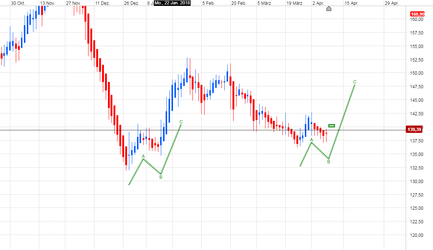The image size is (433, 250).
Task: Click the 15 Apr. date label
Action: pyautogui.click(x=351, y=3)
